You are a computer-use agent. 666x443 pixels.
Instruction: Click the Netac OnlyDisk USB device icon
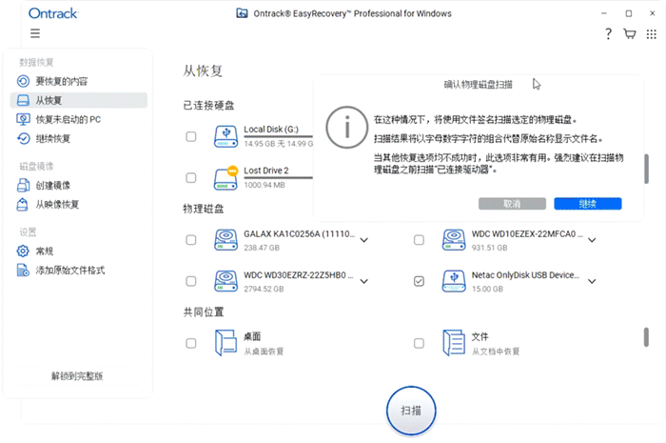click(x=454, y=281)
